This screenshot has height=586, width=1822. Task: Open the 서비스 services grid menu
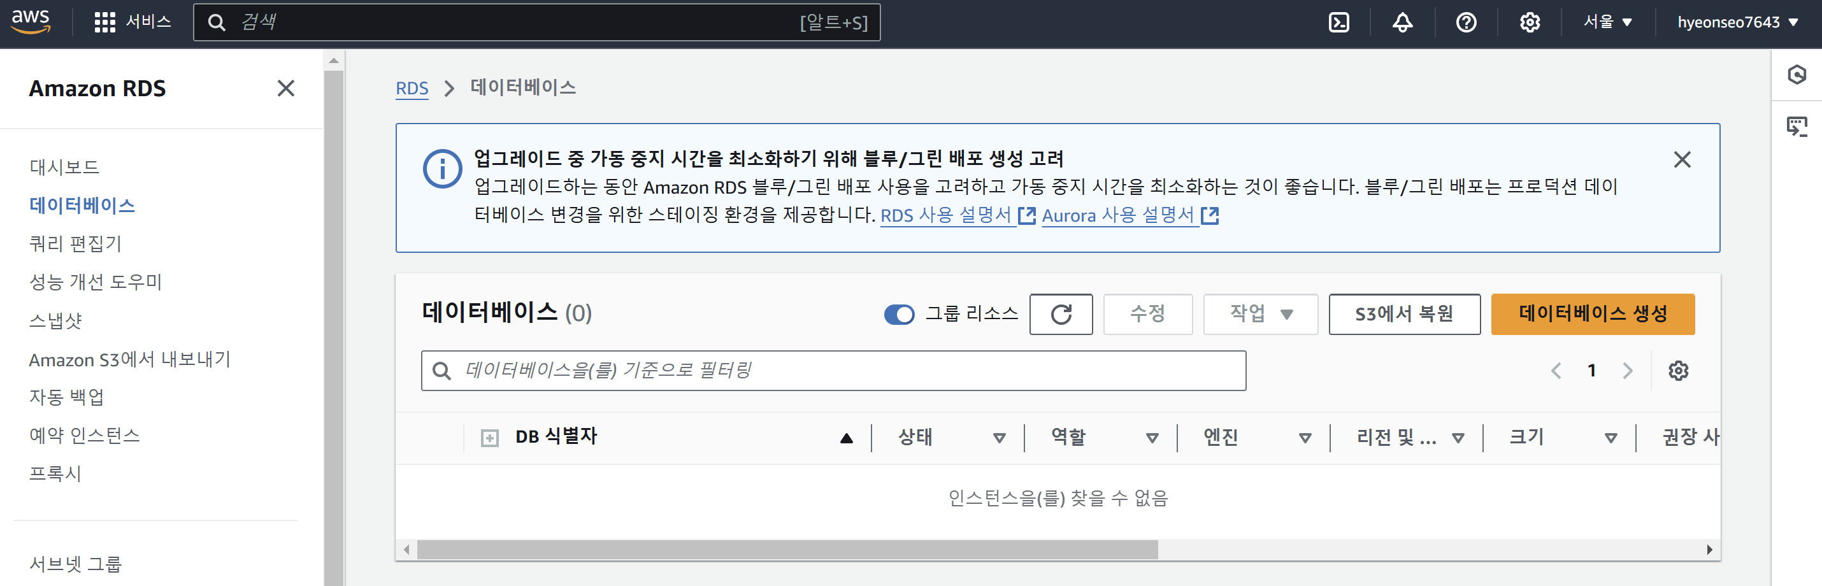tap(133, 22)
